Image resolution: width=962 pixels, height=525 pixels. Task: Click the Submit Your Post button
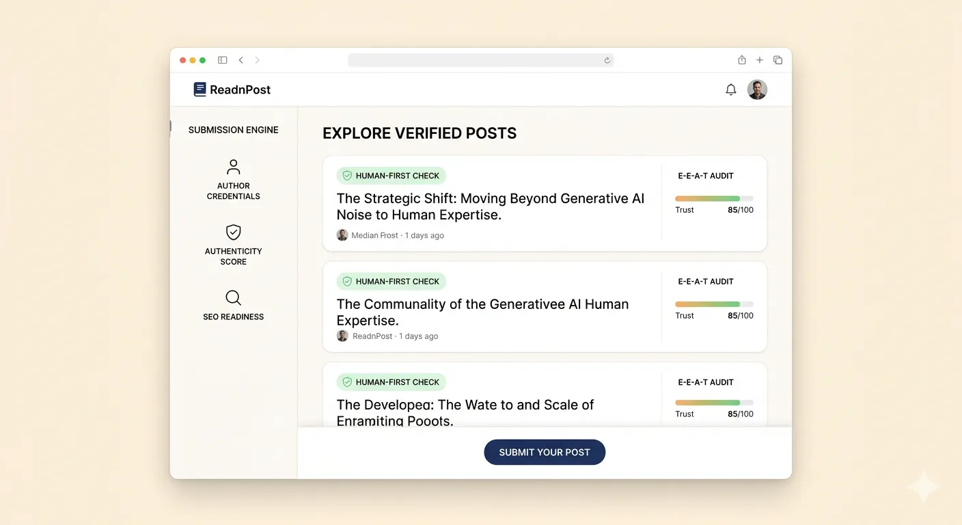coord(545,452)
